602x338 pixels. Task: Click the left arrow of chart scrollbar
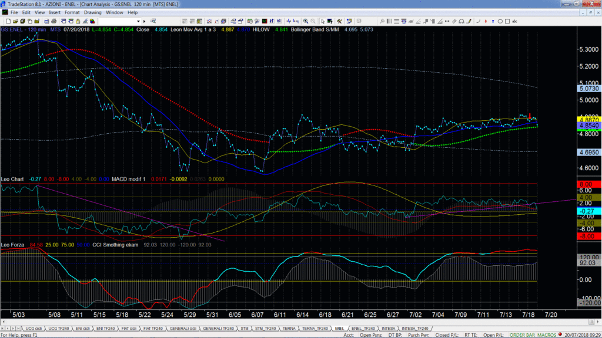point(3,322)
